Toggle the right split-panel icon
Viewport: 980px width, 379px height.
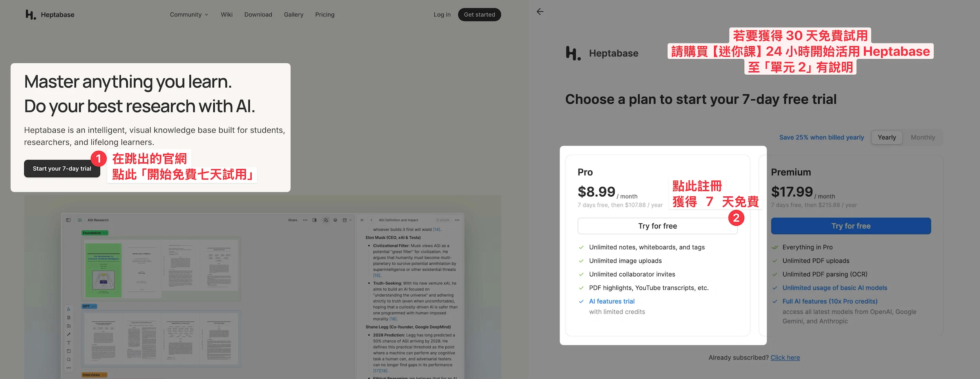click(314, 220)
